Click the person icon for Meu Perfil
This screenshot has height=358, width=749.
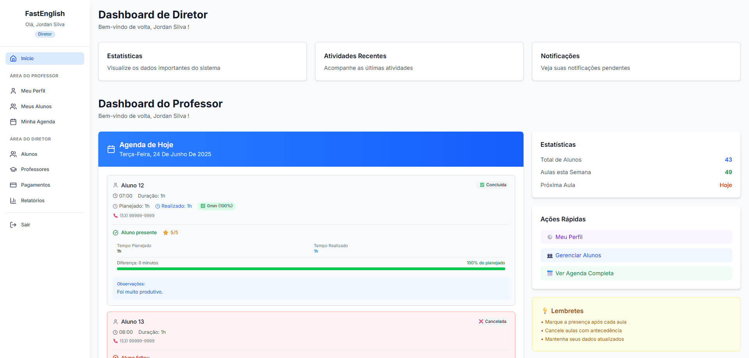click(13, 91)
